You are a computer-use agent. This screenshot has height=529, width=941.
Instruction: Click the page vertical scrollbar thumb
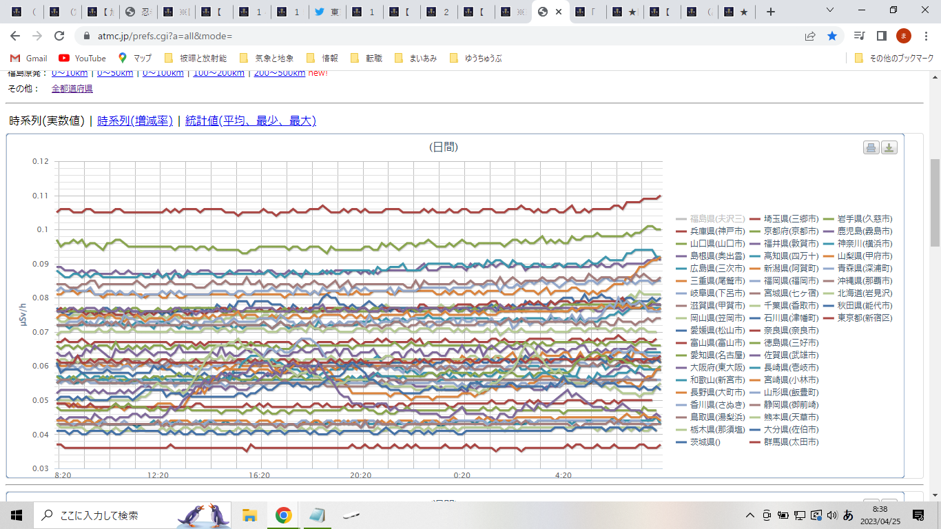tap(935, 203)
